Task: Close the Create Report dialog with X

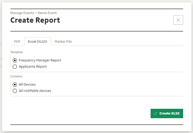Action: click(178, 20)
